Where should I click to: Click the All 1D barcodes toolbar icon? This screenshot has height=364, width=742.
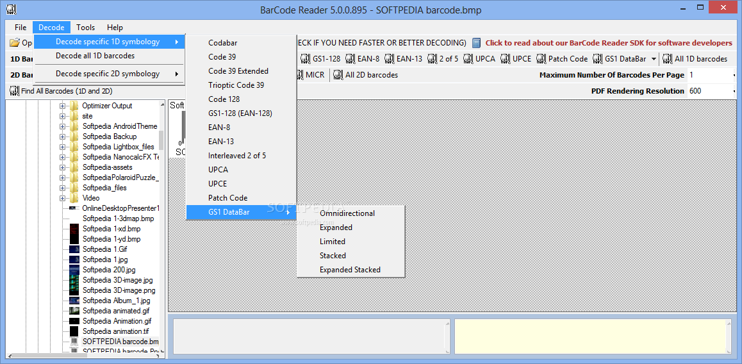(x=668, y=59)
